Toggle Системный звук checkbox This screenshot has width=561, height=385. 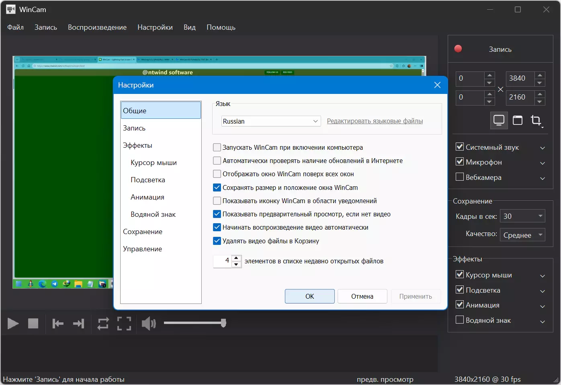(460, 147)
